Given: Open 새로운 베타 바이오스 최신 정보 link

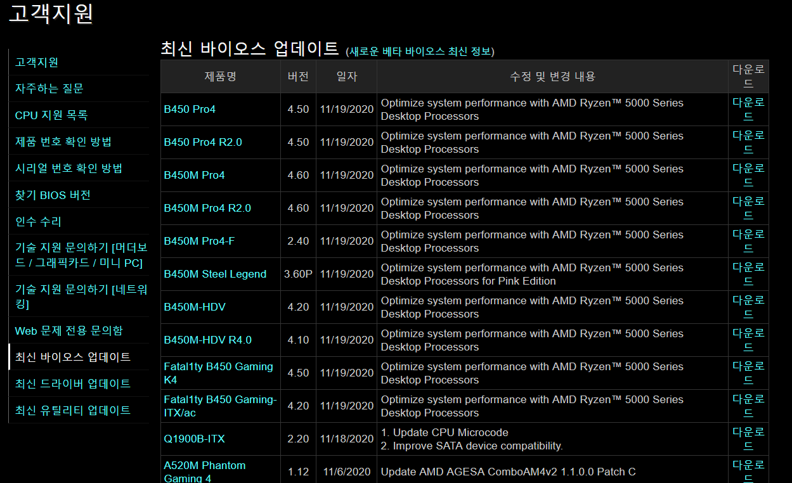Looking at the screenshot, I should coord(420,51).
